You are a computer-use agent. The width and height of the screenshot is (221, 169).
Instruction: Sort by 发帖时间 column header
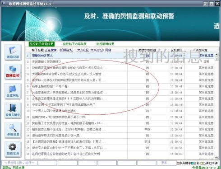[x=176, y=50]
